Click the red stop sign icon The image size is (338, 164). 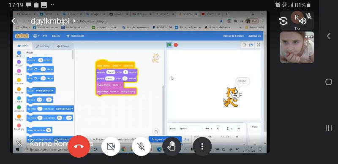coord(176,45)
